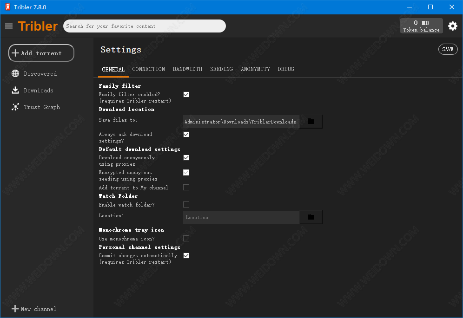Viewport: 463px width, 318px height.
Task: Toggle Family filter enabled checkbox
Action: [x=186, y=94]
